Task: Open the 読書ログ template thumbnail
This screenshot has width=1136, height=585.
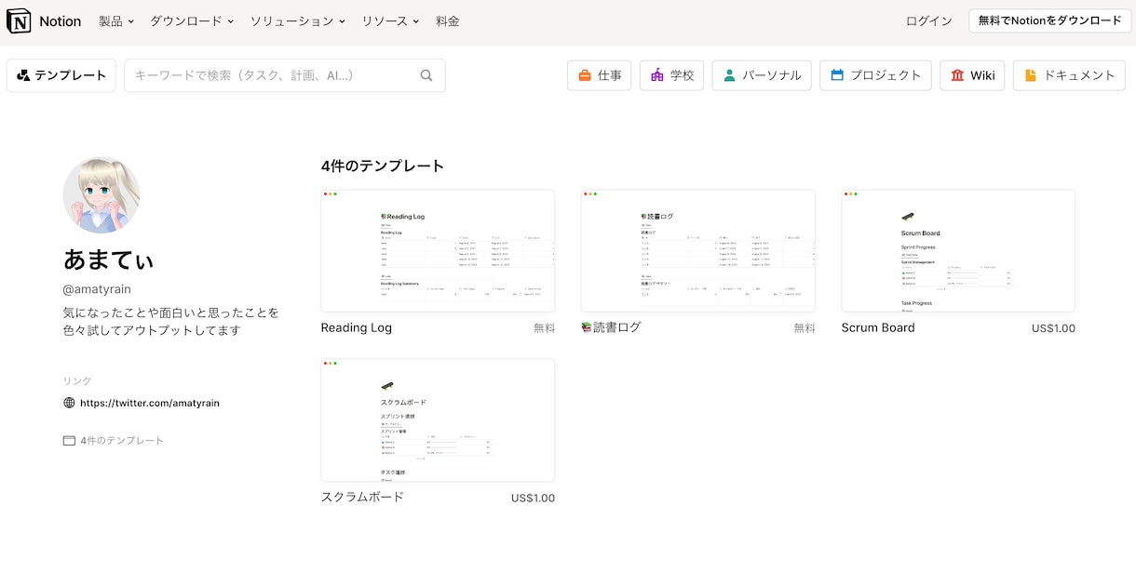Action: [698, 251]
